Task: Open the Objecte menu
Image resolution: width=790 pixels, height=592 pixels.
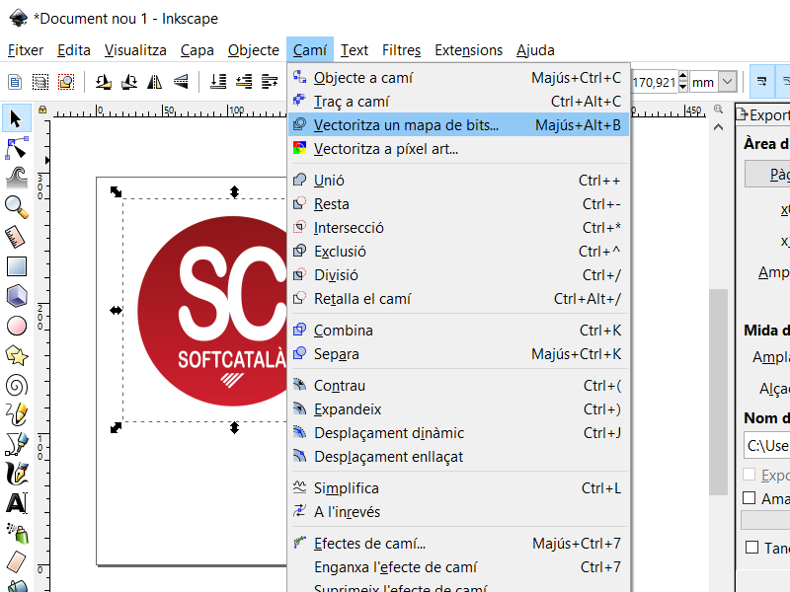Action: (x=254, y=50)
